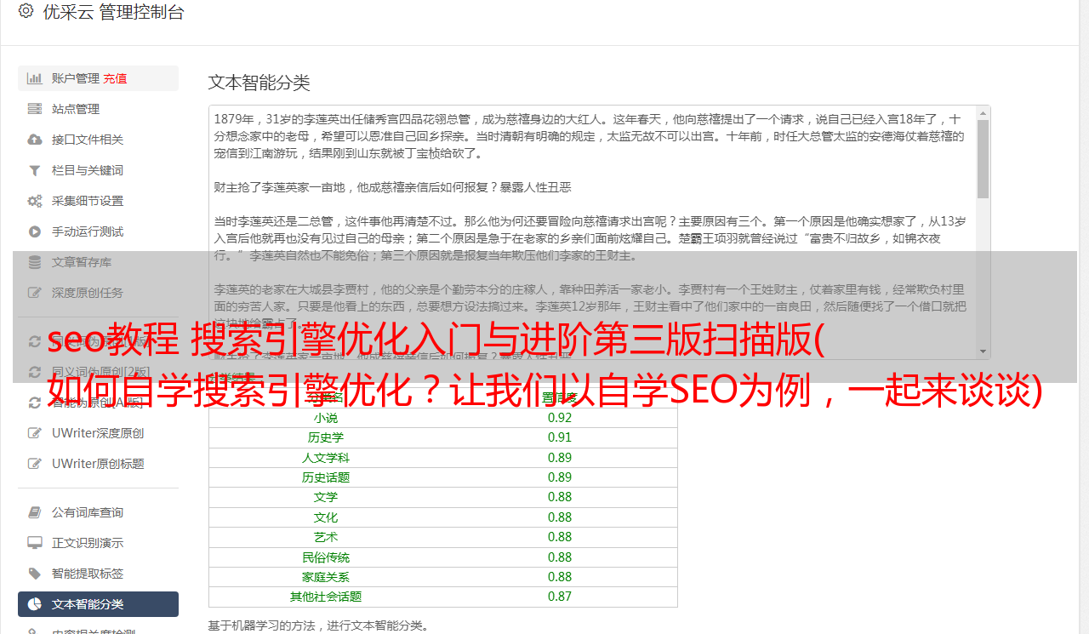Click the 艺术 row label
Image resolution: width=1089 pixels, height=634 pixels.
(x=326, y=537)
